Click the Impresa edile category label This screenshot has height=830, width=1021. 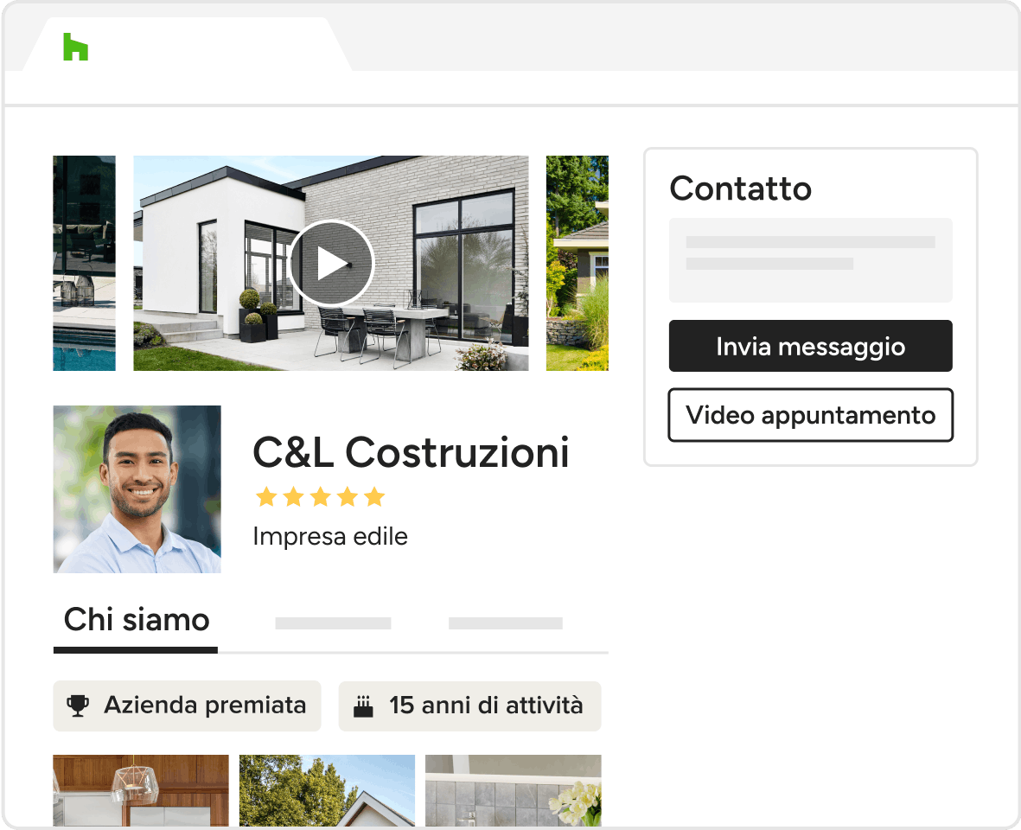[330, 536]
